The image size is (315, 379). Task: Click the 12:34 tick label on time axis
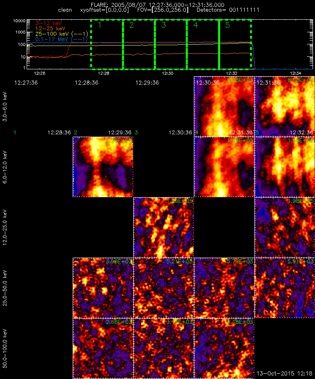[296, 73]
